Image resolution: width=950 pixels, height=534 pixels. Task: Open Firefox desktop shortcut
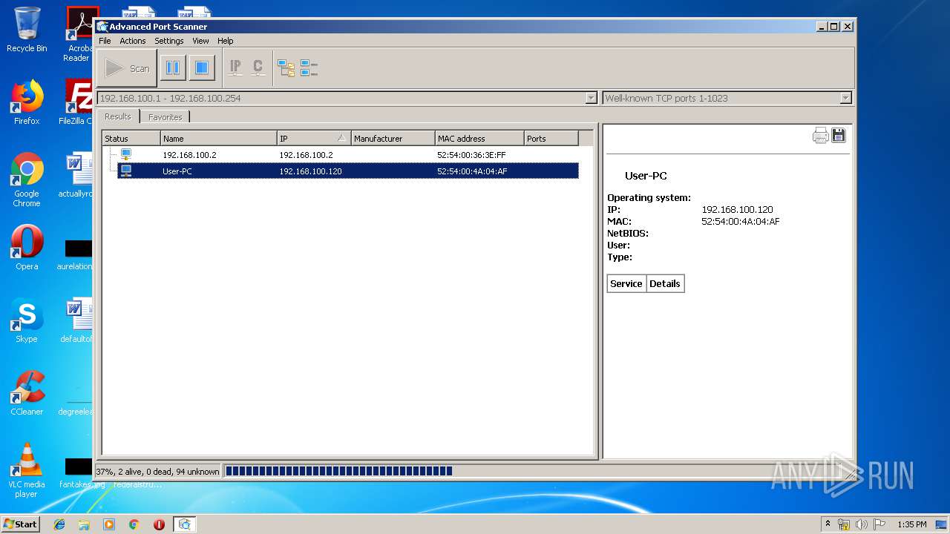pyautogui.click(x=27, y=102)
